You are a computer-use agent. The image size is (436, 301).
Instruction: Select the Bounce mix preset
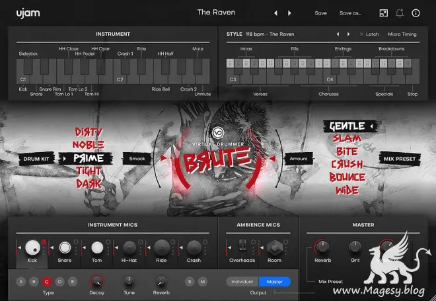tap(347, 177)
